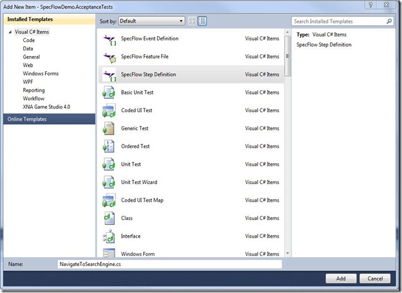Select the Class template icon

(x=109, y=218)
